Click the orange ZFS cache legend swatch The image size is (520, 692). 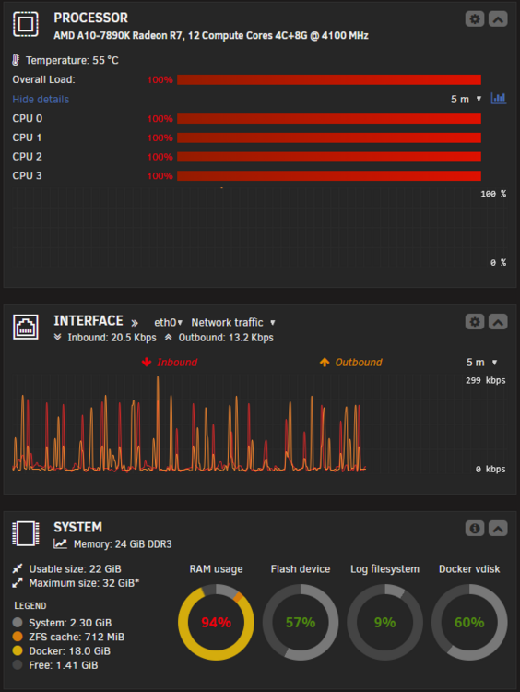[18, 637]
